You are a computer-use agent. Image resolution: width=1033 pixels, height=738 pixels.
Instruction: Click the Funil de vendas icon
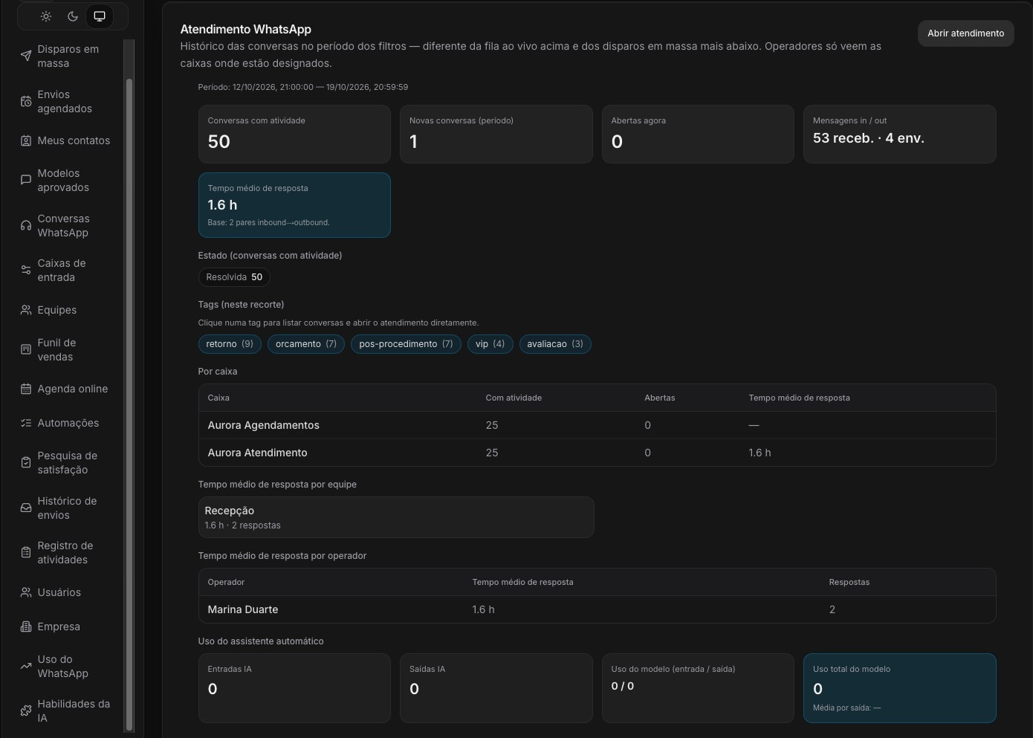pos(26,350)
